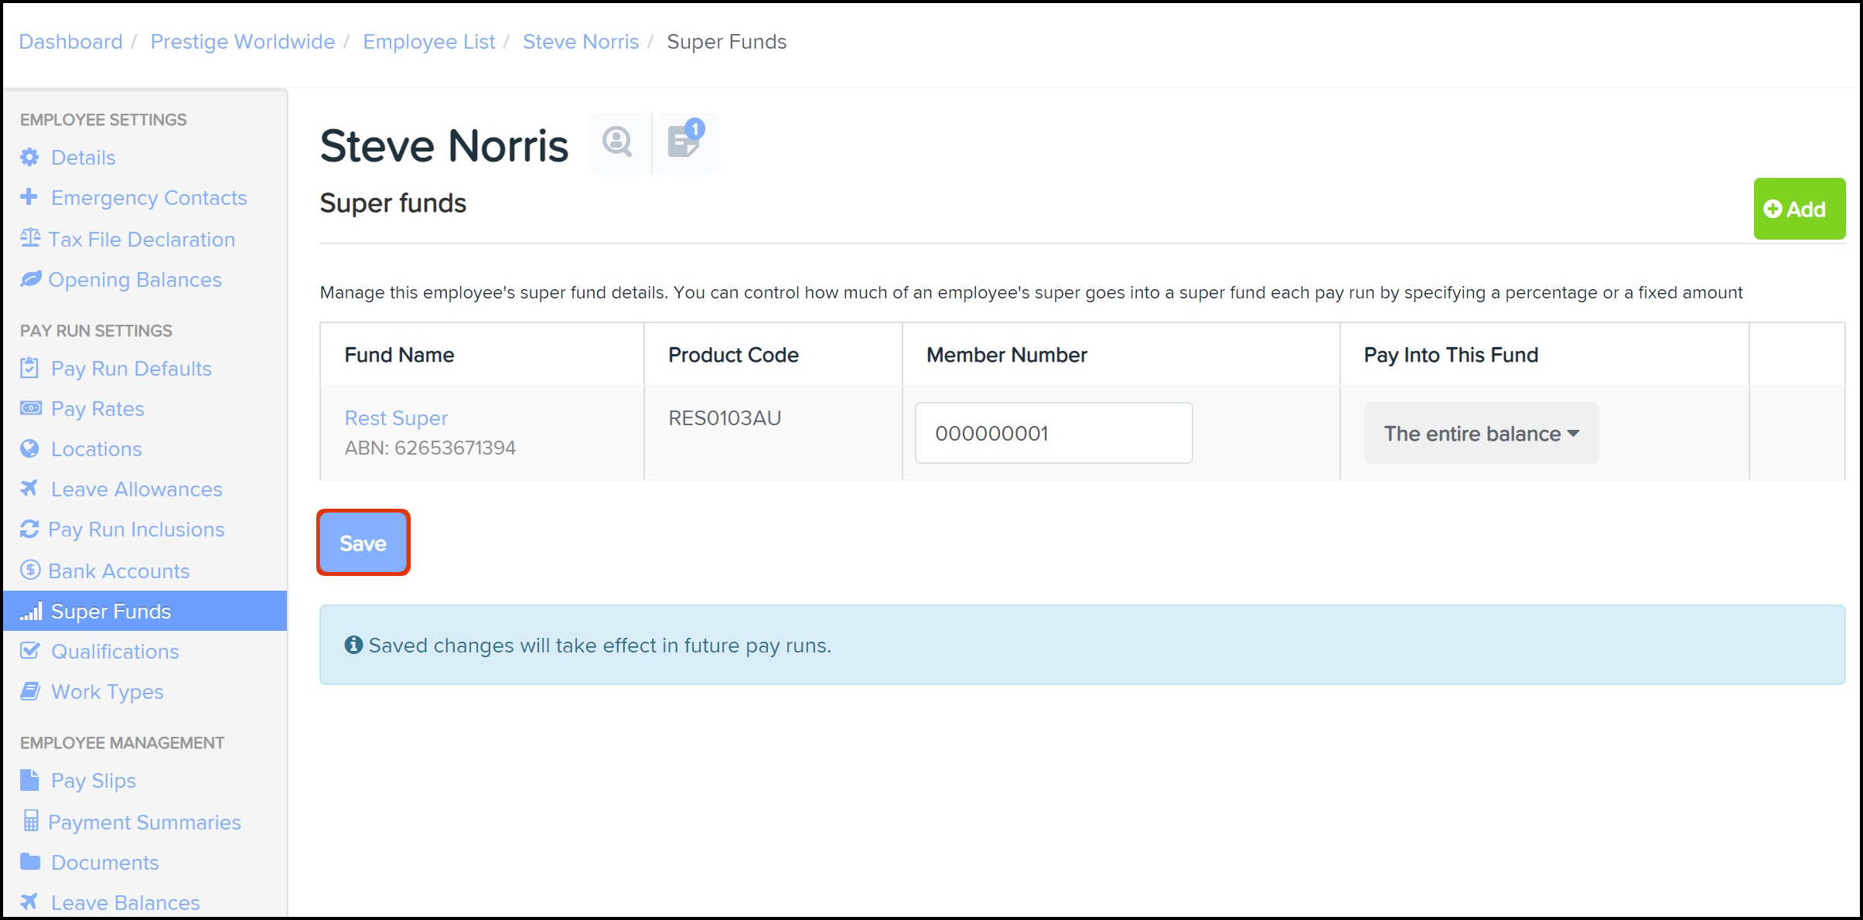This screenshot has width=1863, height=920.
Task: Click the gear icon beside Details
Action: [x=29, y=158]
